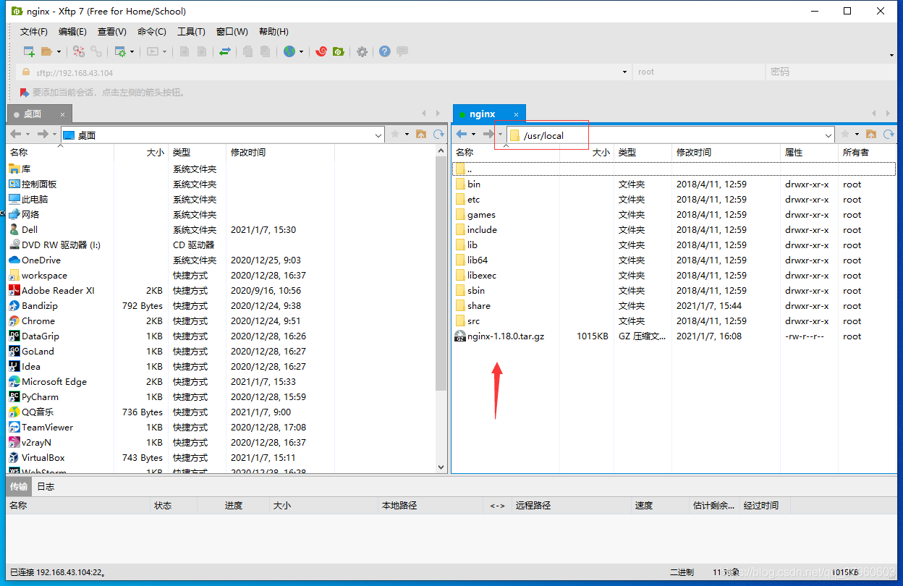Open the 编辑(E) menu

tap(72, 32)
